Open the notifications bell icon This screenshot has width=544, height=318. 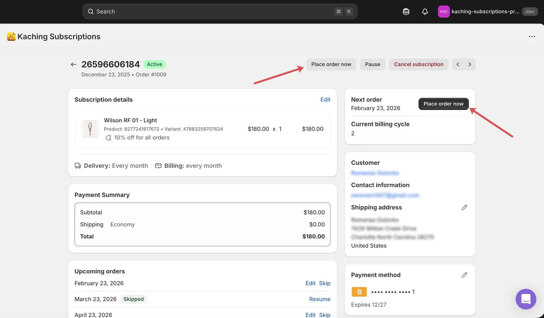[x=425, y=12]
